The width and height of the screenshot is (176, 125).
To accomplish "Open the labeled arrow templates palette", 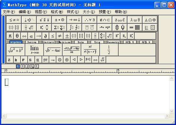I will click(x=105, y=27).
